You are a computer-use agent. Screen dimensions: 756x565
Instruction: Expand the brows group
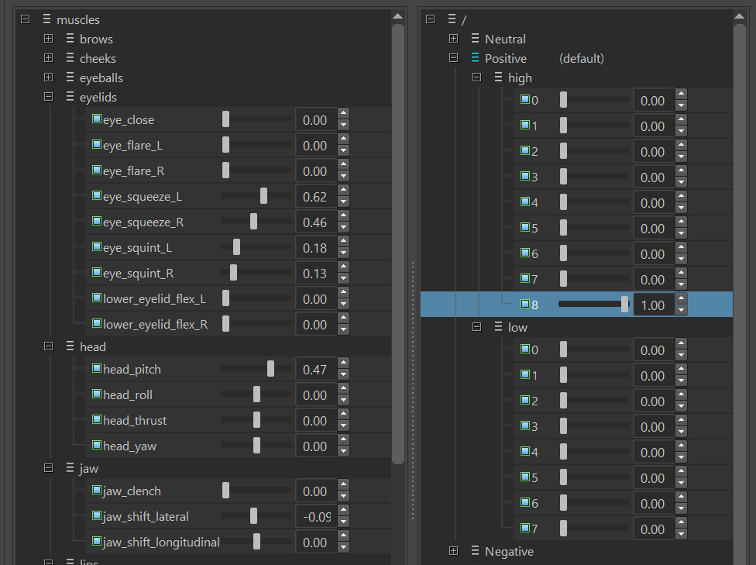coord(48,39)
